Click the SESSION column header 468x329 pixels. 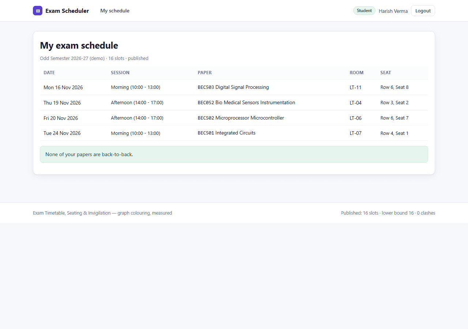click(120, 73)
